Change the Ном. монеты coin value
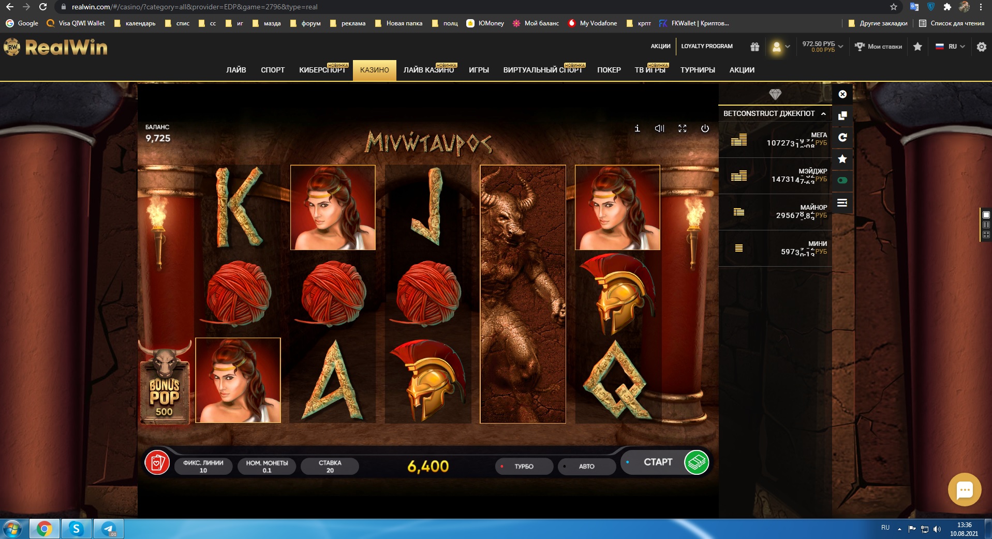Image resolution: width=992 pixels, height=539 pixels. pos(267,467)
